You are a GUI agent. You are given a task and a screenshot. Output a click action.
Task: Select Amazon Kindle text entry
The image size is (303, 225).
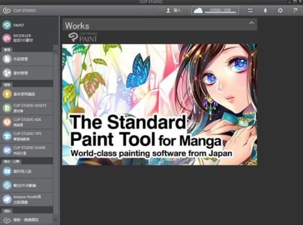[27, 197]
